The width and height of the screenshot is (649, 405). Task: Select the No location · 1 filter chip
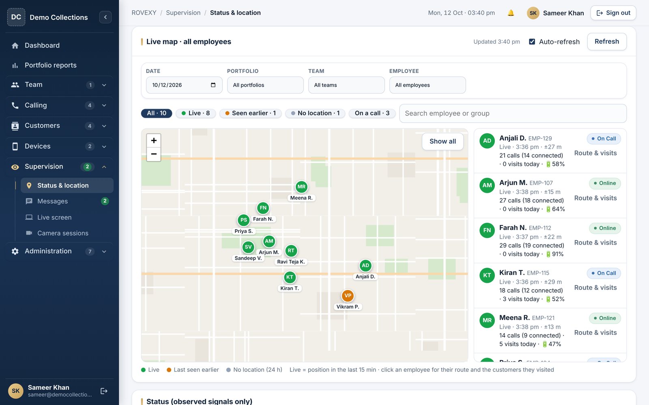click(315, 113)
